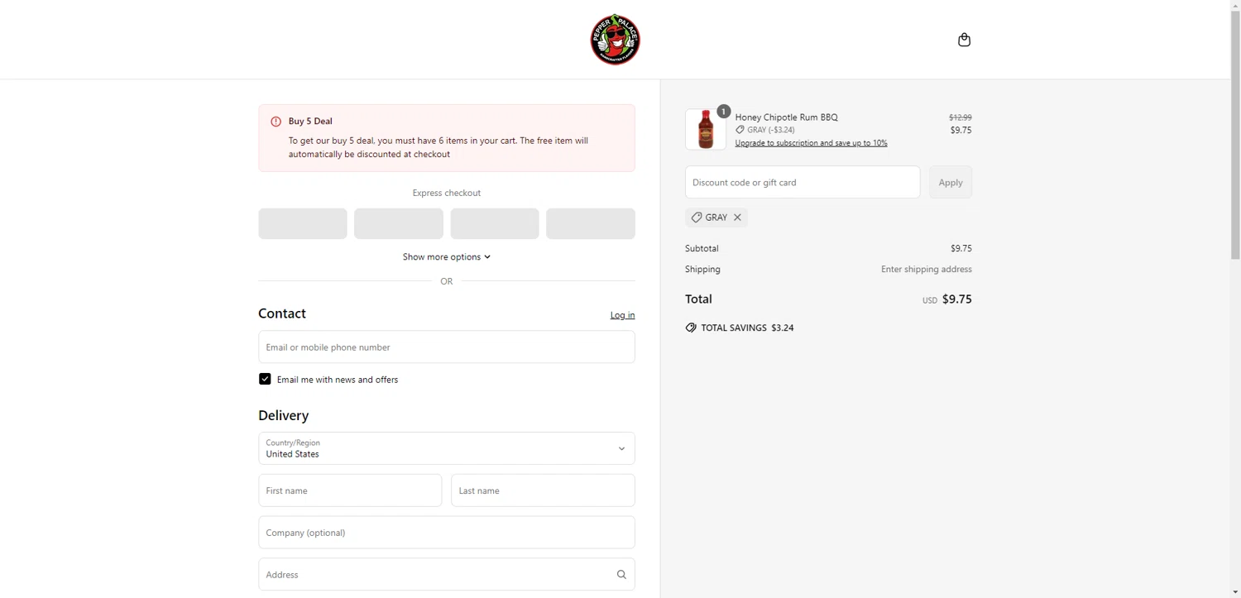Click the Apply discount button
This screenshot has width=1241, height=598.
pyautogui.click(x=951, y=182)
